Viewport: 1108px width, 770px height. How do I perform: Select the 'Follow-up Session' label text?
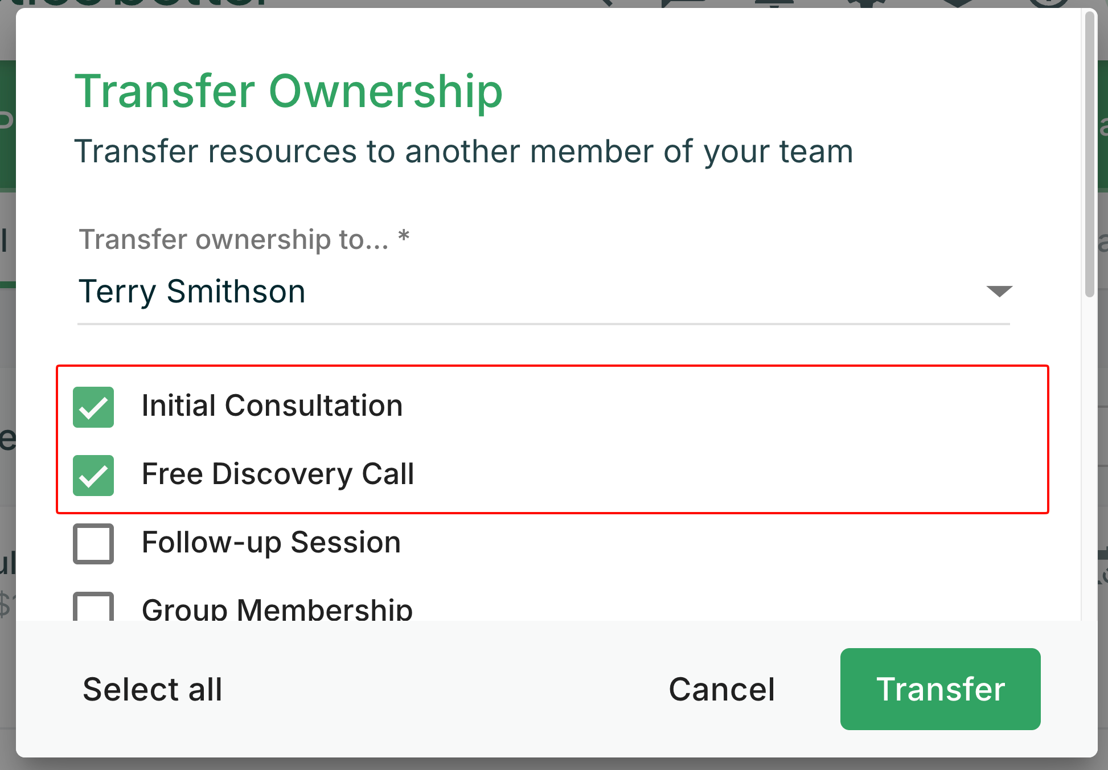(271, 543)
